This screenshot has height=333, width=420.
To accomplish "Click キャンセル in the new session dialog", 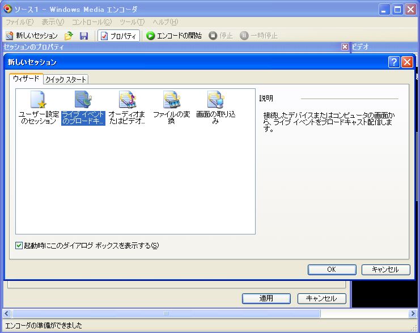I will 385,270.
